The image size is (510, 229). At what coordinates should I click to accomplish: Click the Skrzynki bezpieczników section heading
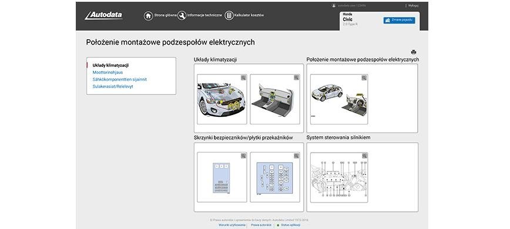[243, 138]
